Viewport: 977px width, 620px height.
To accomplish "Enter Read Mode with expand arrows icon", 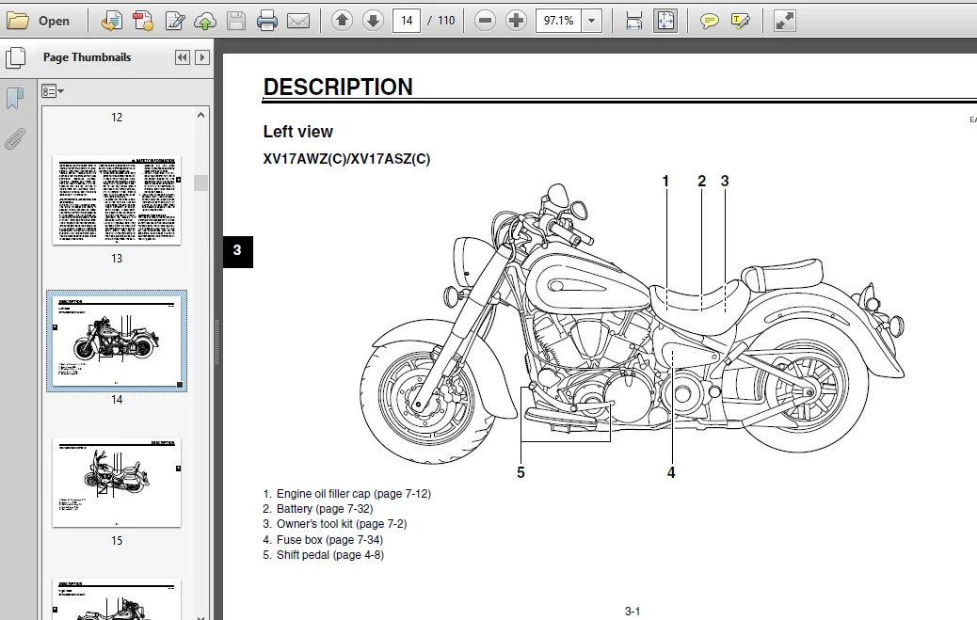I will point(784,21).
